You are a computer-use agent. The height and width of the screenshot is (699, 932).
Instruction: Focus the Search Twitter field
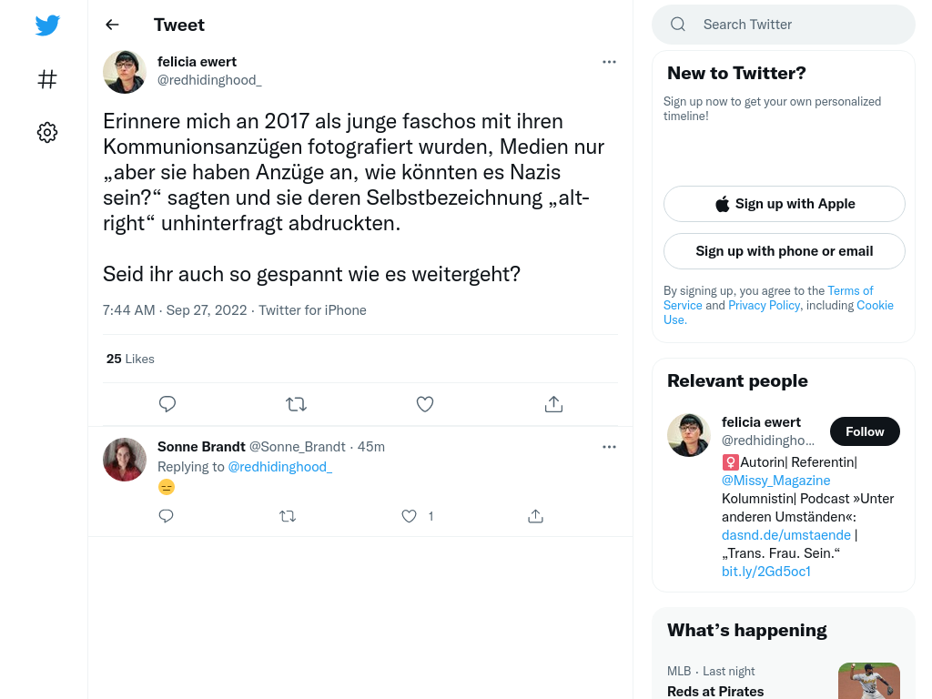(784, 25)
